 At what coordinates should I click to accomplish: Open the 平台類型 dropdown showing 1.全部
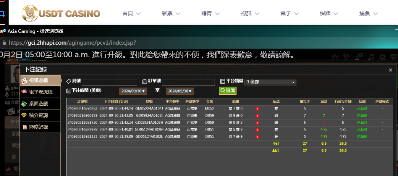coord(271,82)
